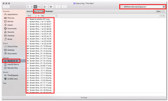Screen dimensions: 168x101
Task: Open iCloud Drive in the sidebar
Action: coord(11,46)
